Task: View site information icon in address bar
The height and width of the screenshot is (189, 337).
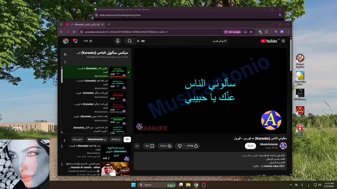Action: [x=81, y=32]
